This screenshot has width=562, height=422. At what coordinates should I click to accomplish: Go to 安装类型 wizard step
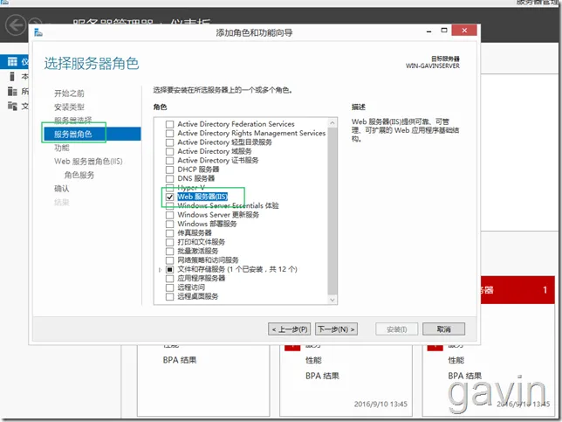[x=69, y=107]
